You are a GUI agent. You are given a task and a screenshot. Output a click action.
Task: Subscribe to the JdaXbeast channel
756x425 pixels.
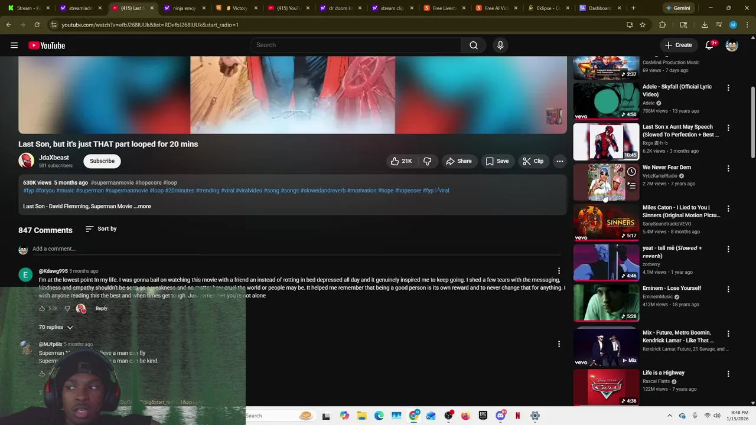tap(102, 161)
